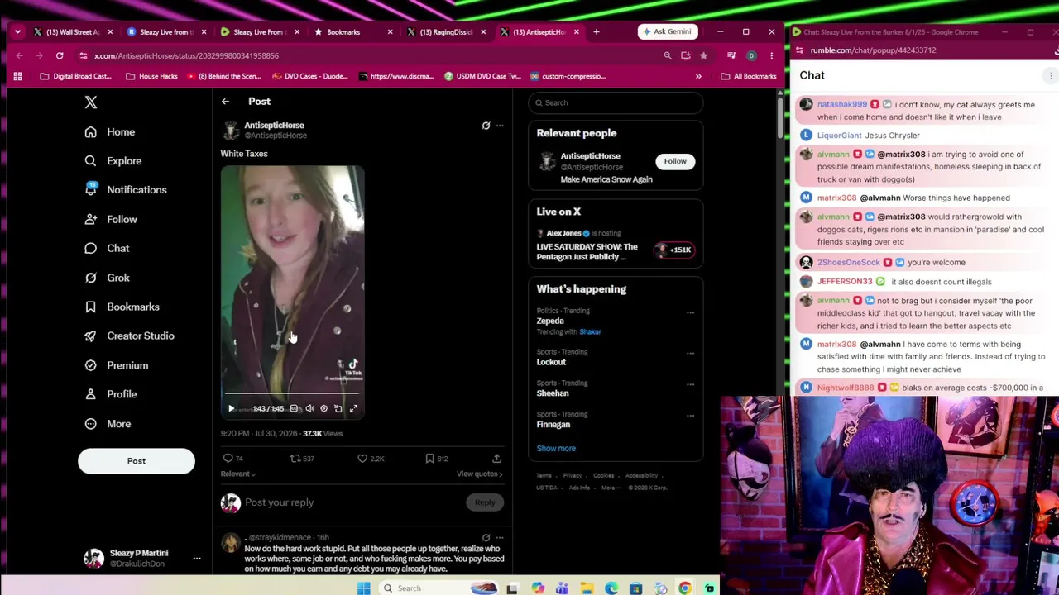Open House Hacks bookmark folder
The image size is (1059, 595).
(151, 77)
